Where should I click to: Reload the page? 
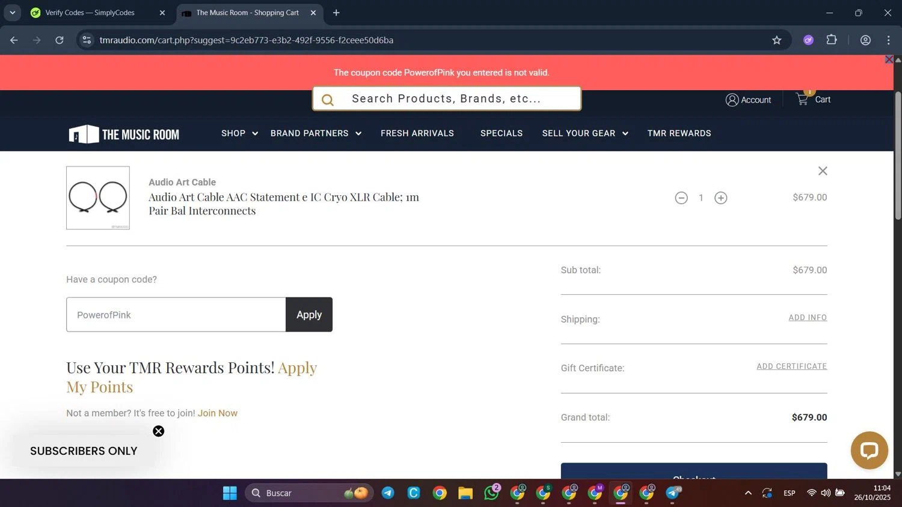tap(60, 40)
